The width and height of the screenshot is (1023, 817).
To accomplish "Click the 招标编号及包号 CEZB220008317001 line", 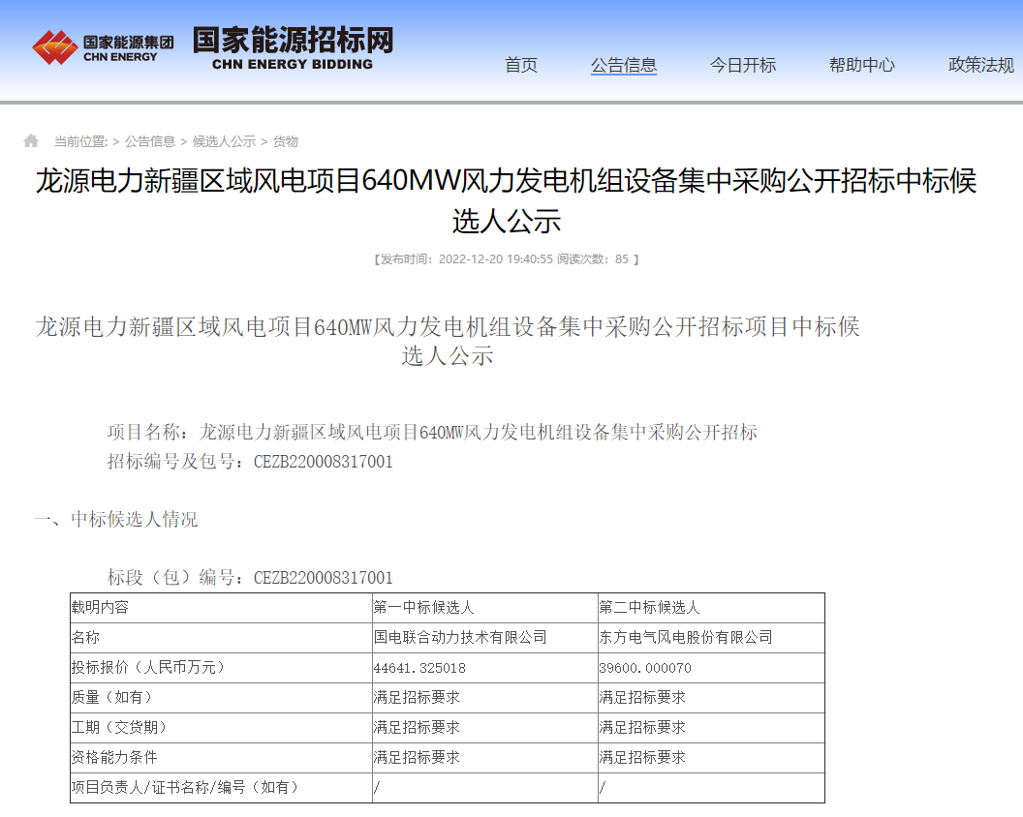I will pyautogui.click(x=250, y=462).
